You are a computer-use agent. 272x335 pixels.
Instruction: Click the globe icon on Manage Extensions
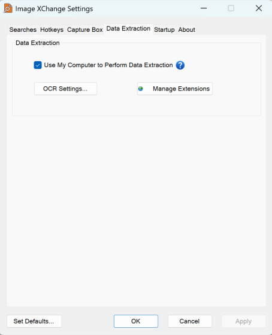[141, 89]
